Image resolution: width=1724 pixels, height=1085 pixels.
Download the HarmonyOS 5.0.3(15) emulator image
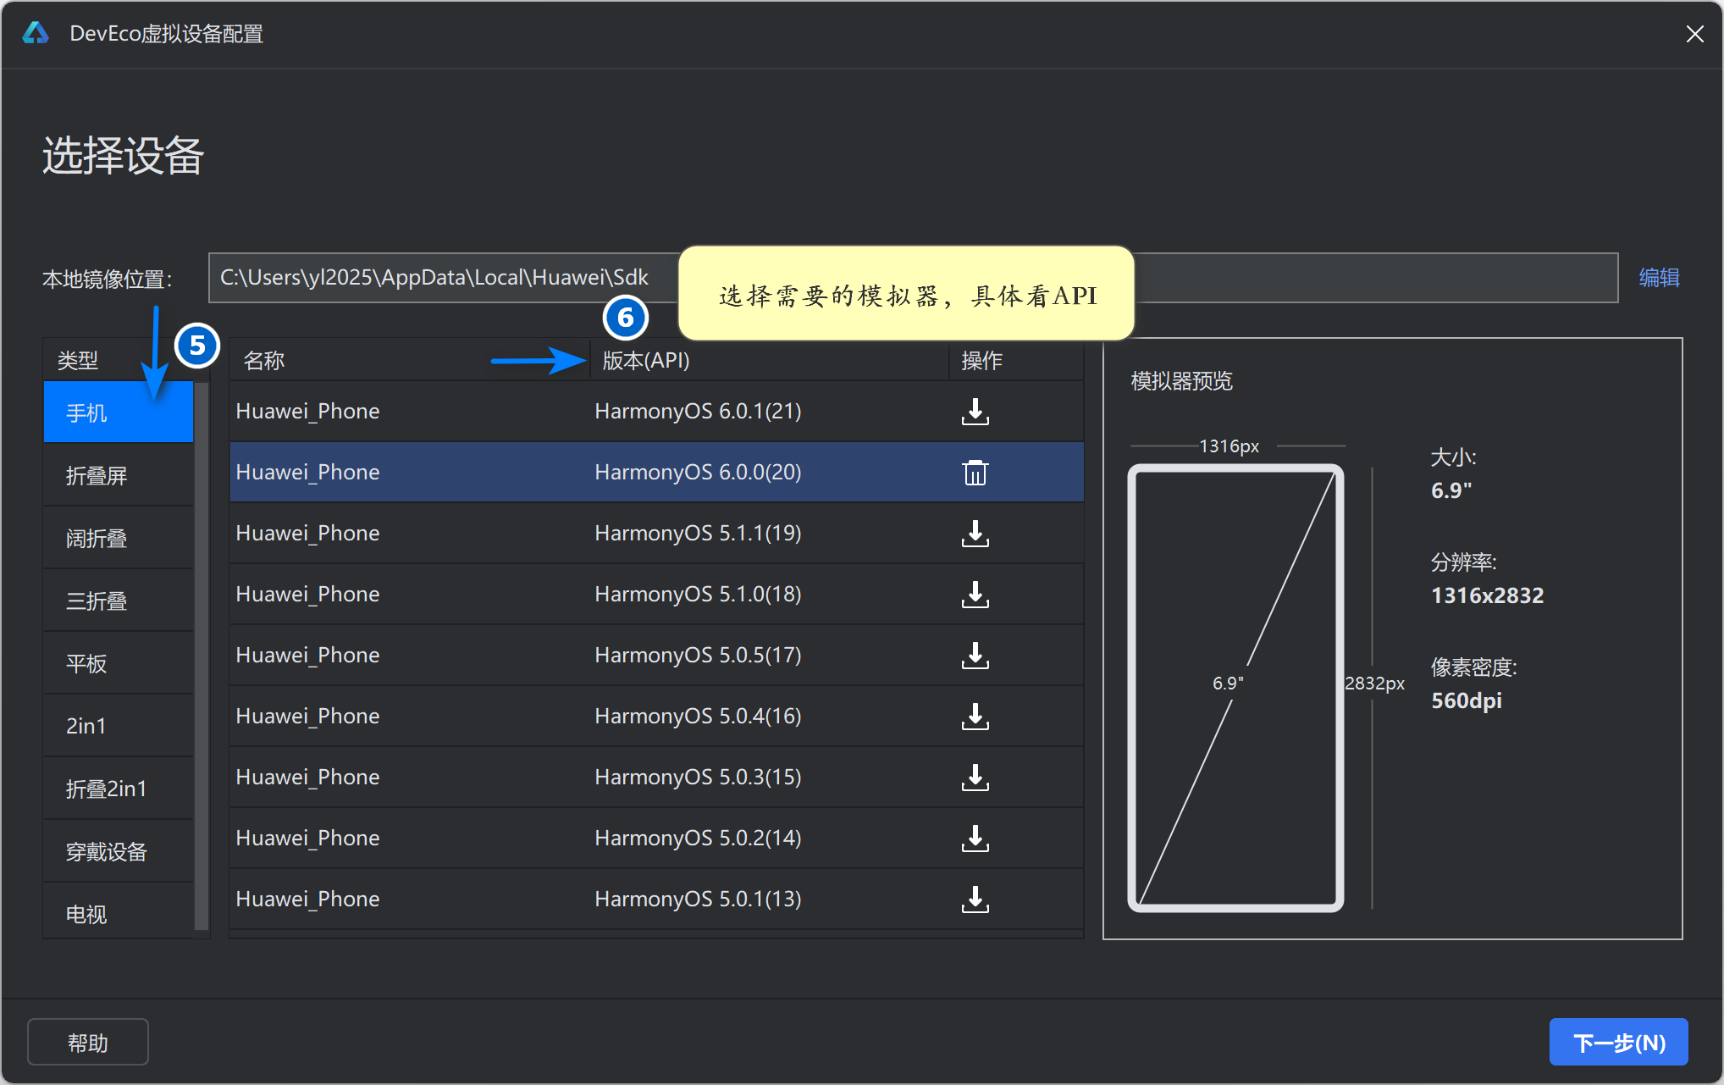click(x=975, y=778)
